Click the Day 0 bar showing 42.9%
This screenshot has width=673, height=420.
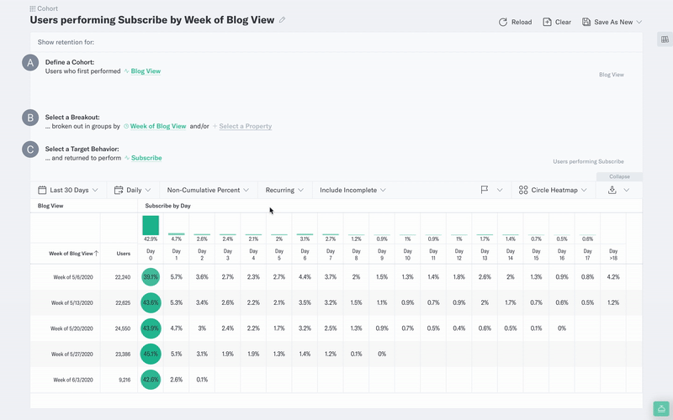[151, 225]
